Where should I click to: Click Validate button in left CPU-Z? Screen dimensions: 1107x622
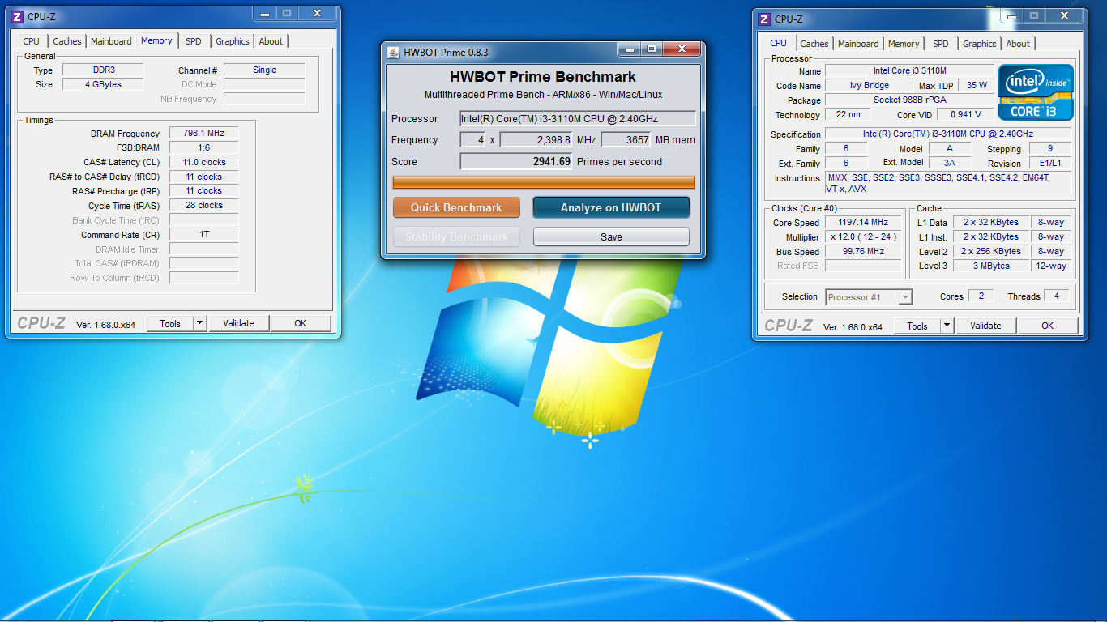(238, 323)
